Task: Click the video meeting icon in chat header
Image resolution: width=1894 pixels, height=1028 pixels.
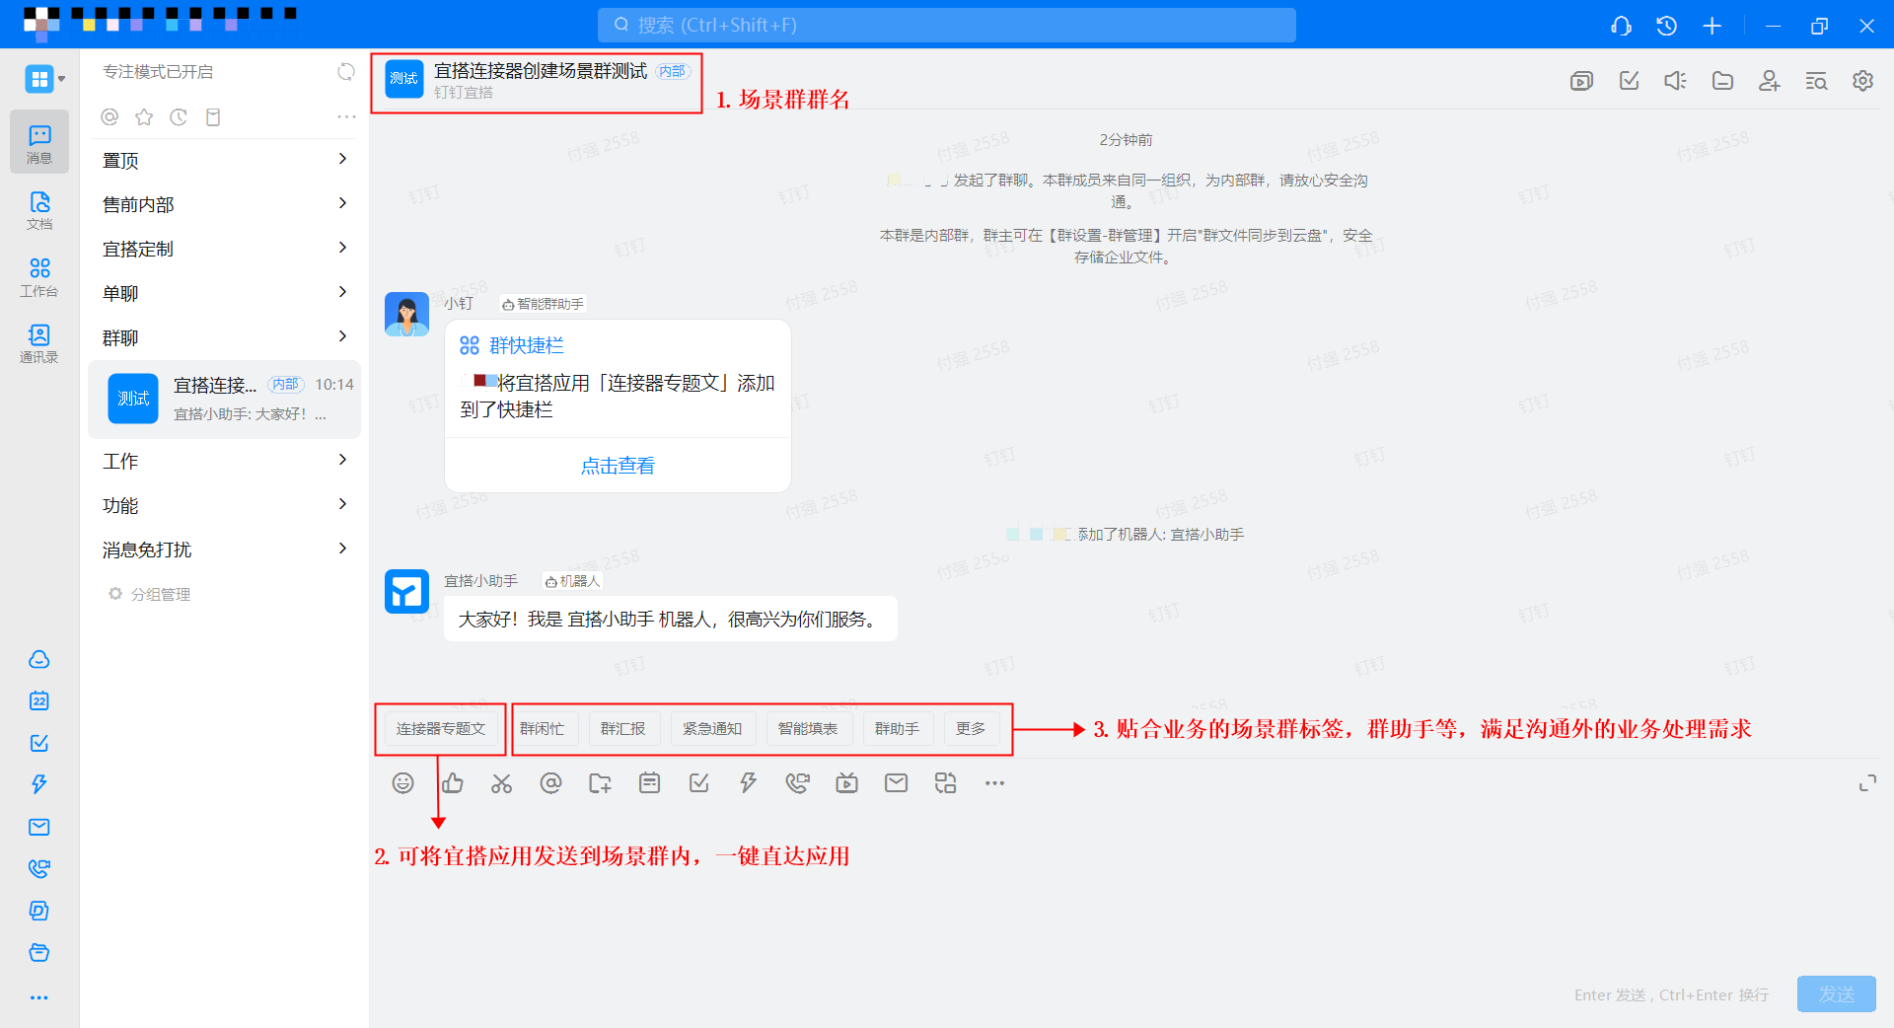Action: [1581, 81]
